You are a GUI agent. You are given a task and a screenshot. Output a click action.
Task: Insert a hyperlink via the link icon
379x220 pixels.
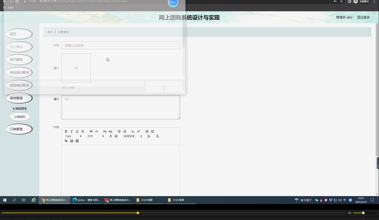click(66, 141)
